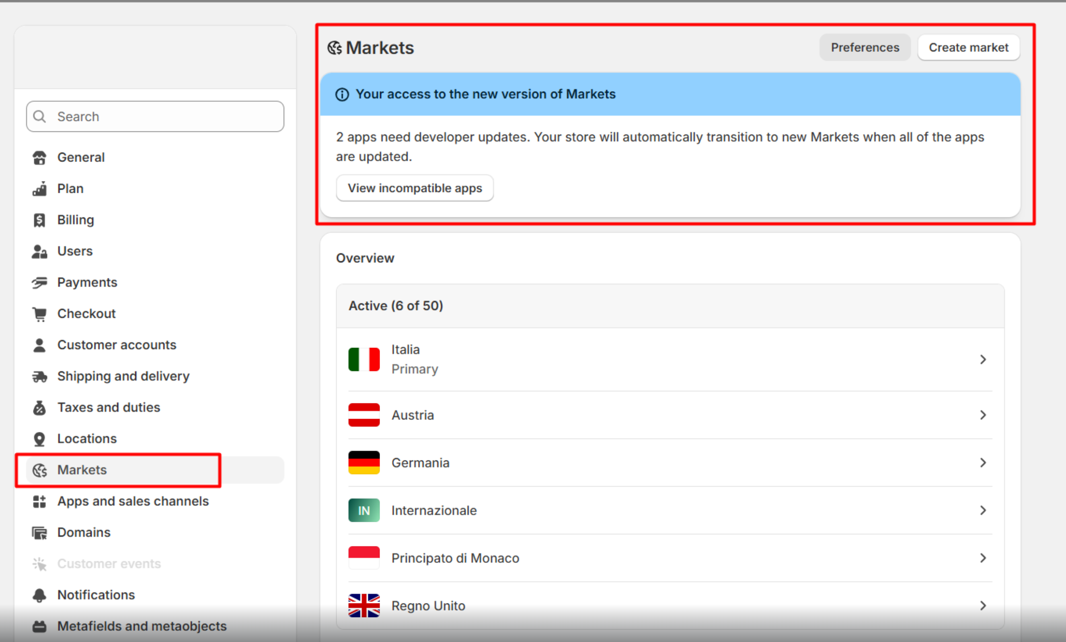Open the Germania market chevron
The width and height of the screenshot is (1066, 642).
982,462
